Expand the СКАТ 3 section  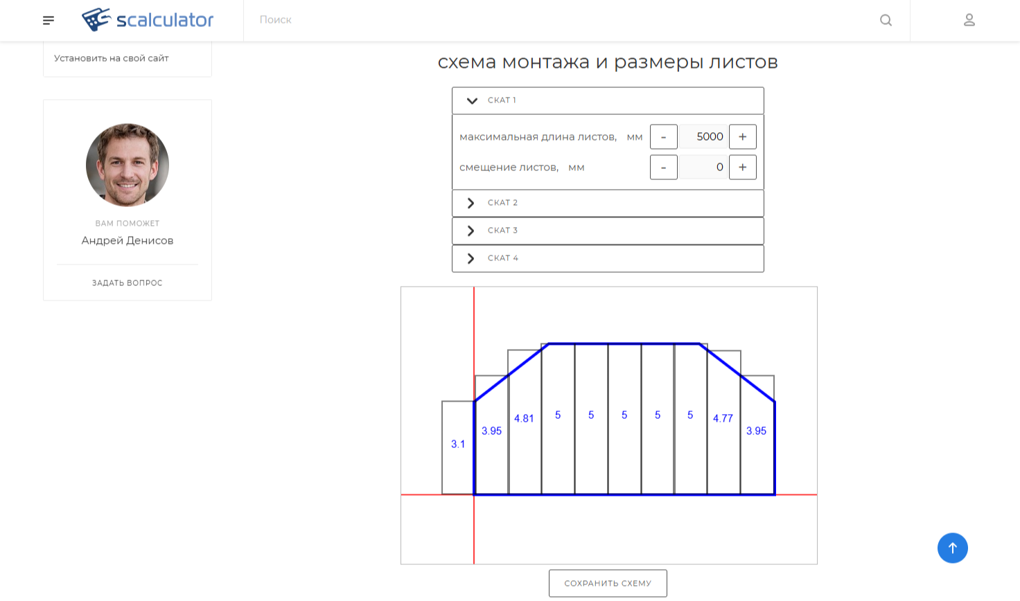[x=608, y=231]
